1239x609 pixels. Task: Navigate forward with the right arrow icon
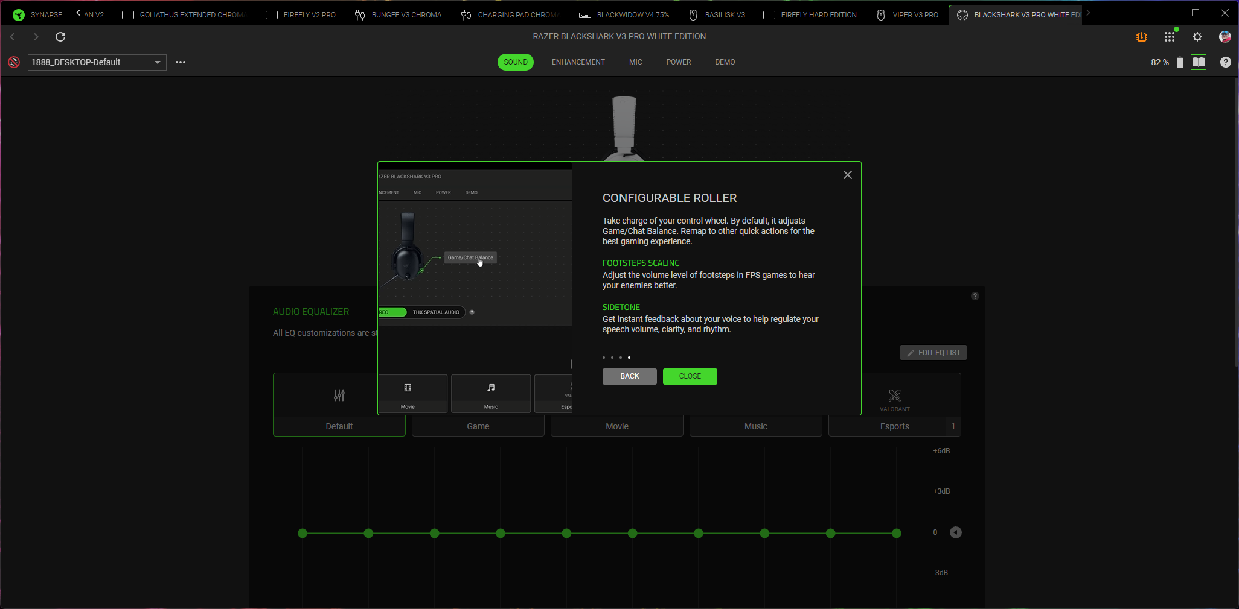tap(36, 37)
